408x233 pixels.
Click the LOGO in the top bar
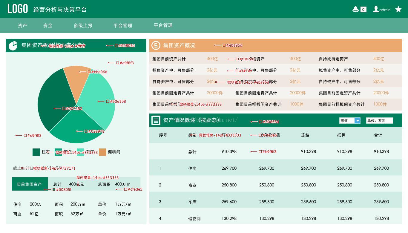18,9
